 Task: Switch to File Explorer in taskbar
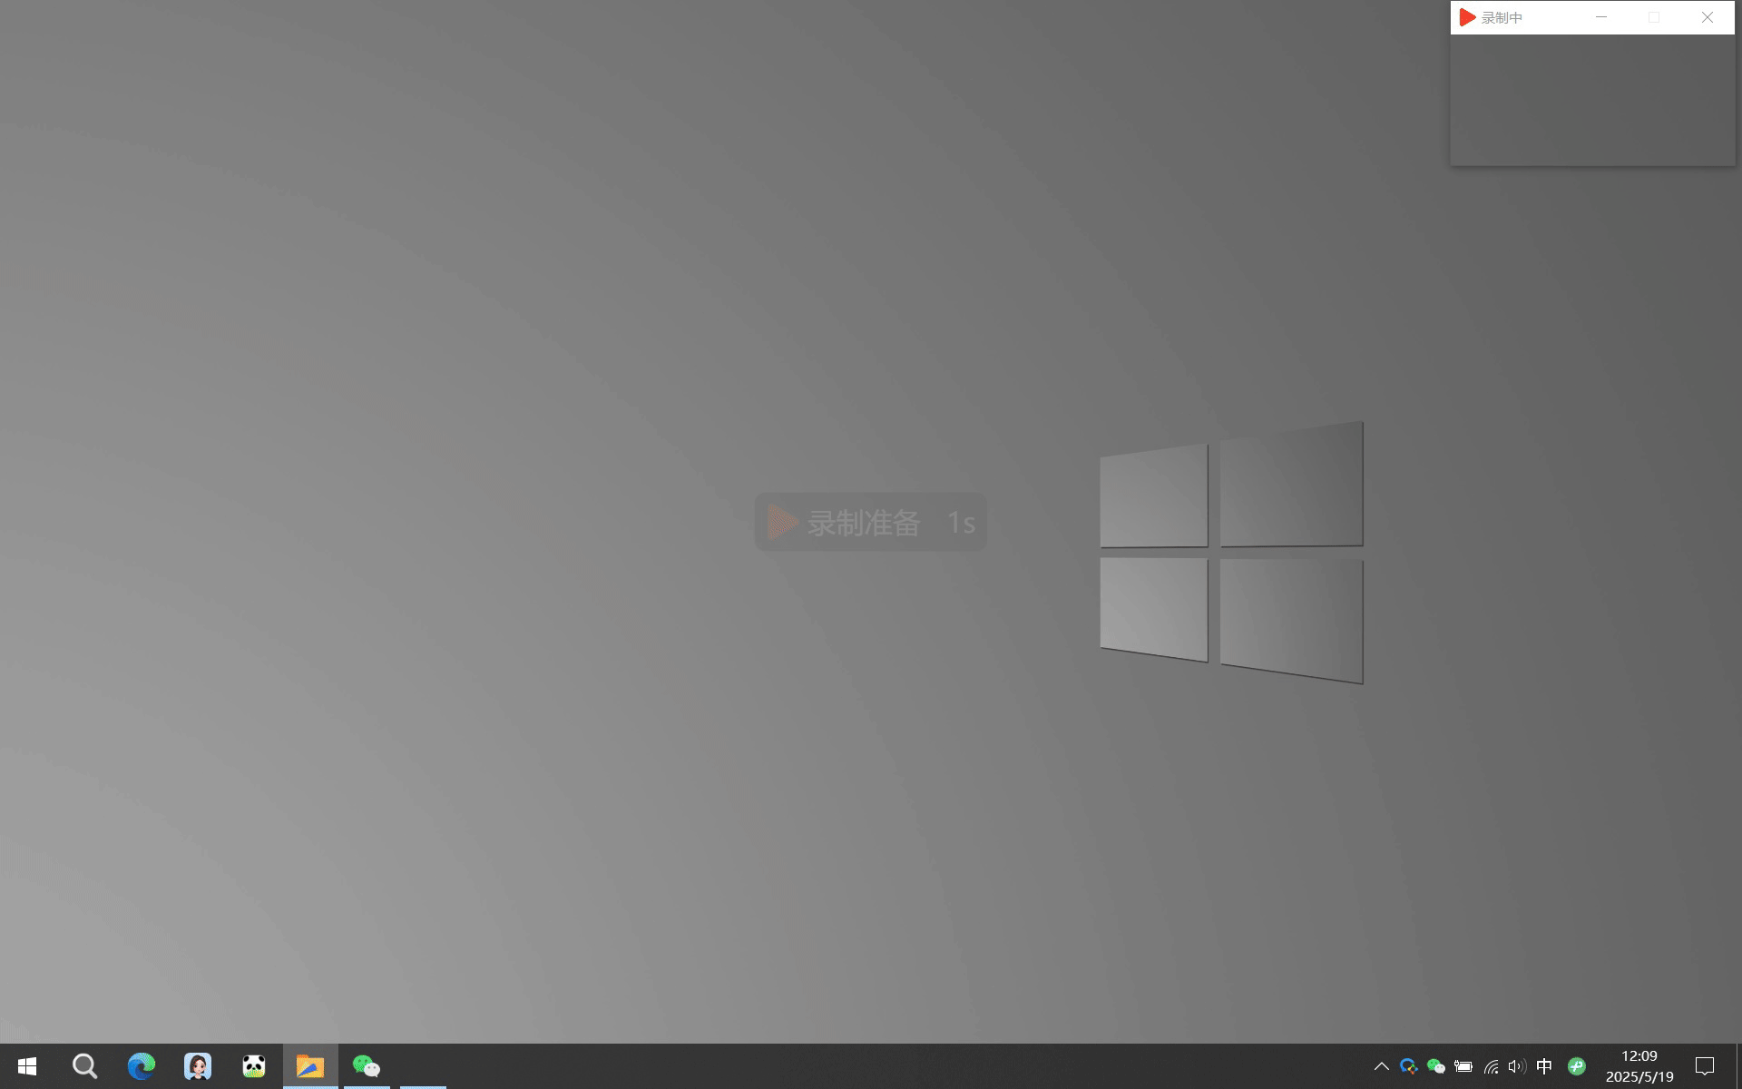click(310, 1066)
